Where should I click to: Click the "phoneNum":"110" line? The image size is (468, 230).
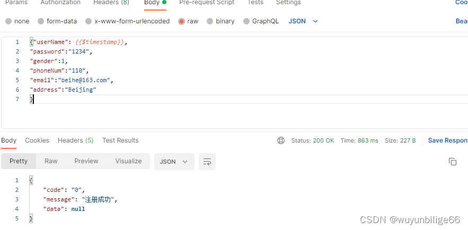coord(59,70)
